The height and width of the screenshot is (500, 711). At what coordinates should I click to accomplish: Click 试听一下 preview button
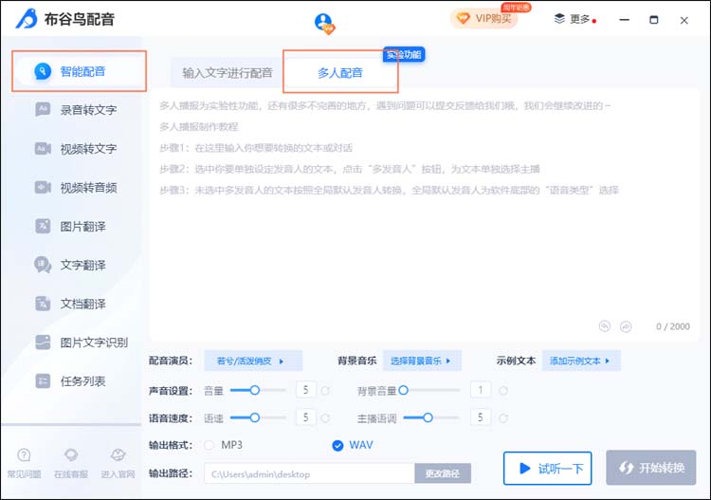pyautogui.click(x=547, y=468)
